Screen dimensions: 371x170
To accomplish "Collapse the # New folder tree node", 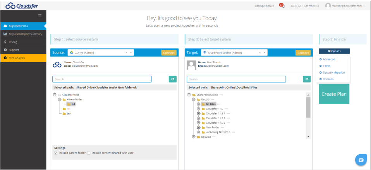I will [x=59, y=99].
